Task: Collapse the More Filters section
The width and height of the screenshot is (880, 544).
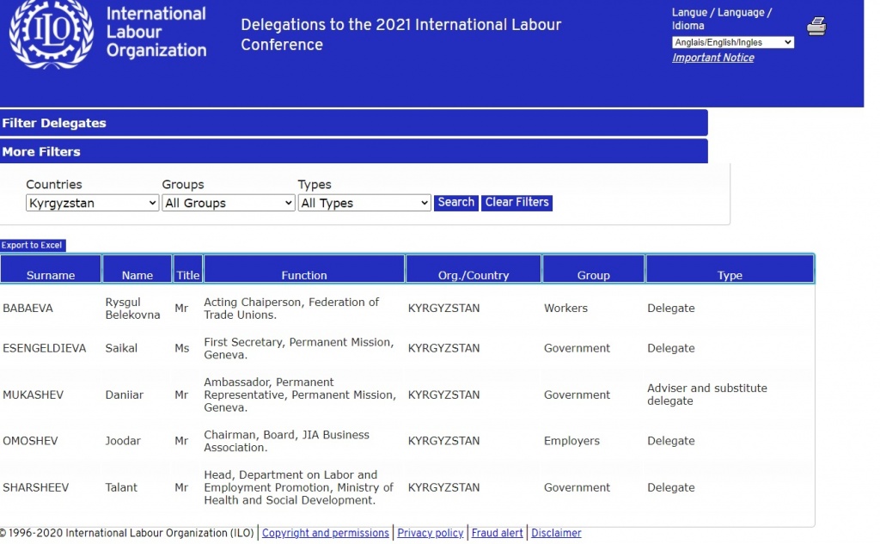Action: click(x=353, y=151)
